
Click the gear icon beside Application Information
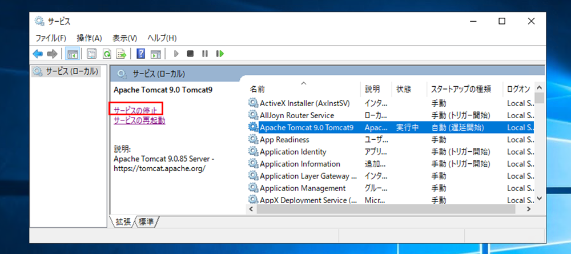254,164
